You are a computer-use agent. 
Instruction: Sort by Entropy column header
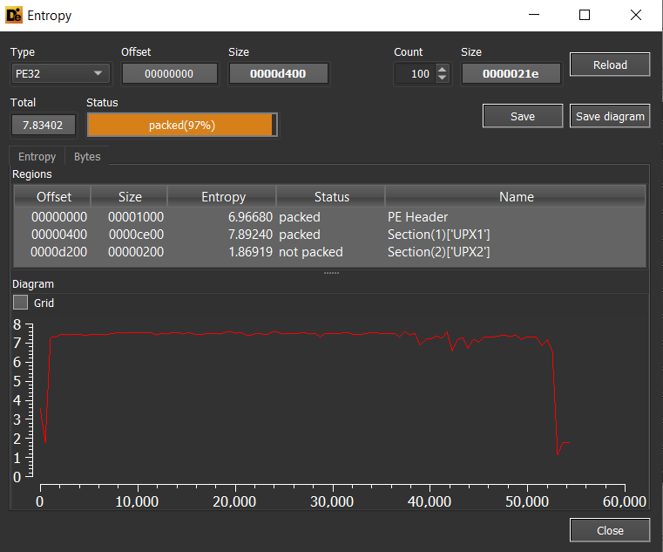point(223,197)
